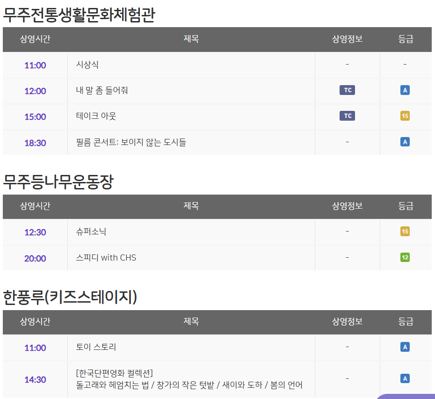
Task: Click the 12 rating icon for 스피디 with CHS
Action: point(405,257)
